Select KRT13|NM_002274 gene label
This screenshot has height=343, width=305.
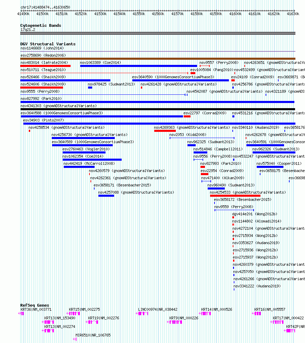pyautogui.click(x=60, y=327)
